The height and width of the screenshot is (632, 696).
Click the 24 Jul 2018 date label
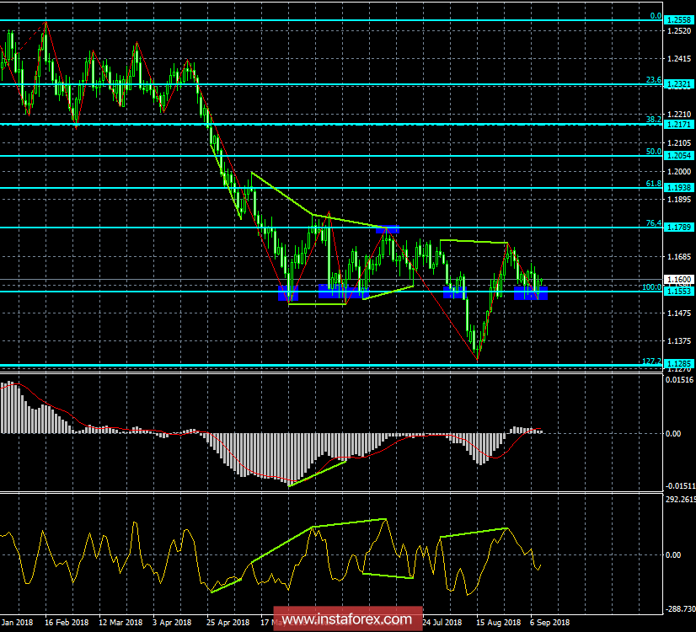(x=442, y=622)
